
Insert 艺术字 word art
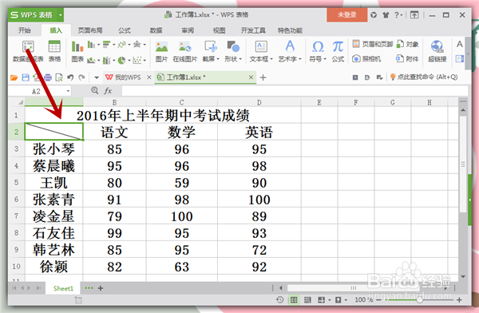(x=290, y=51)
